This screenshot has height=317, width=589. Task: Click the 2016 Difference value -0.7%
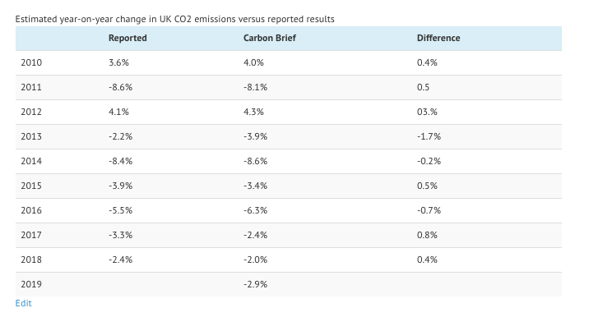click(429, 210)
